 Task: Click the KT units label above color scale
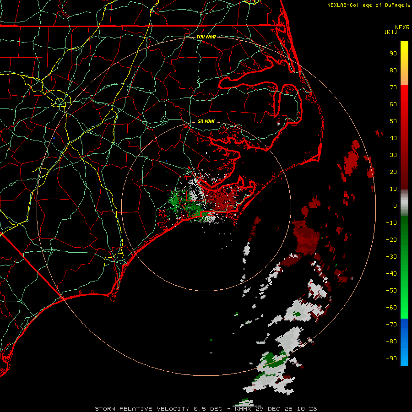(x=391, y=32)
